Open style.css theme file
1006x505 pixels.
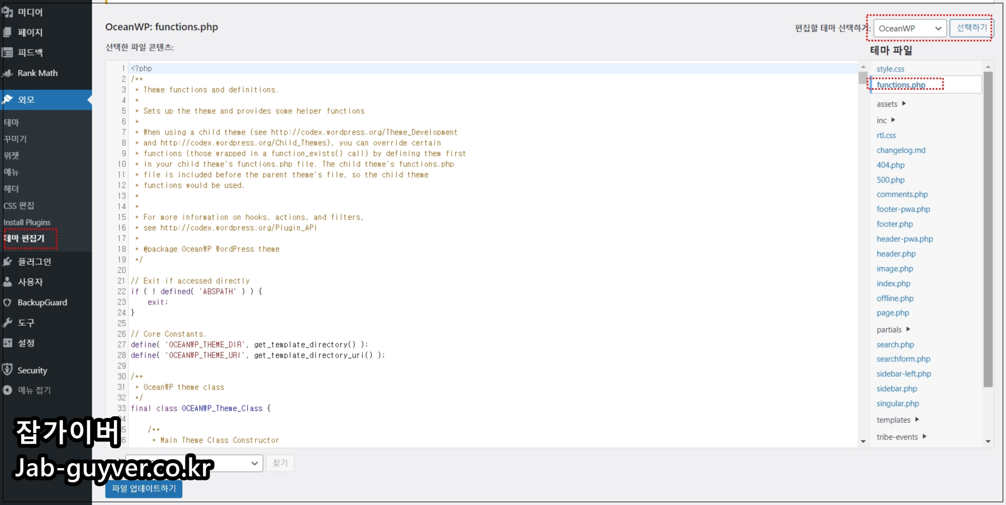point(890,69)
